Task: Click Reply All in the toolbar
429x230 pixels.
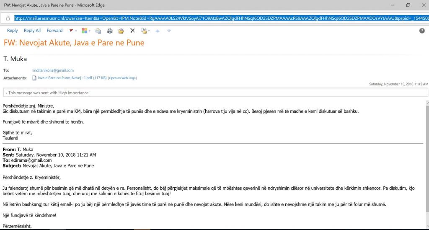Action: [32, 31]
